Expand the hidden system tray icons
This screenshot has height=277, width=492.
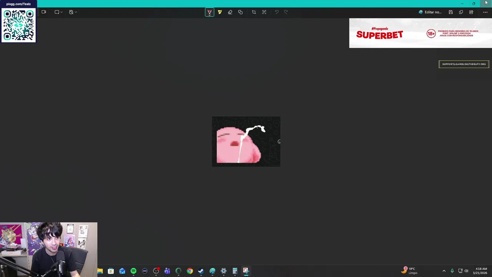click(444, 271)
